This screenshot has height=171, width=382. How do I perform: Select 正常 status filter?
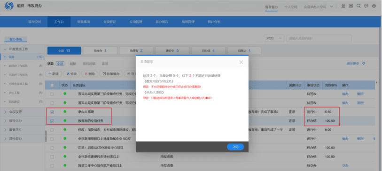105,64
